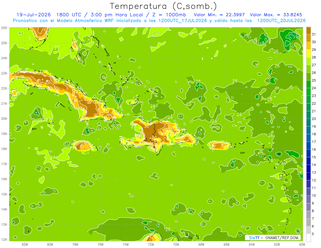321x248 pixels.
Task: Click the 72W longitude axis label
Action: [x=151, y=244]
